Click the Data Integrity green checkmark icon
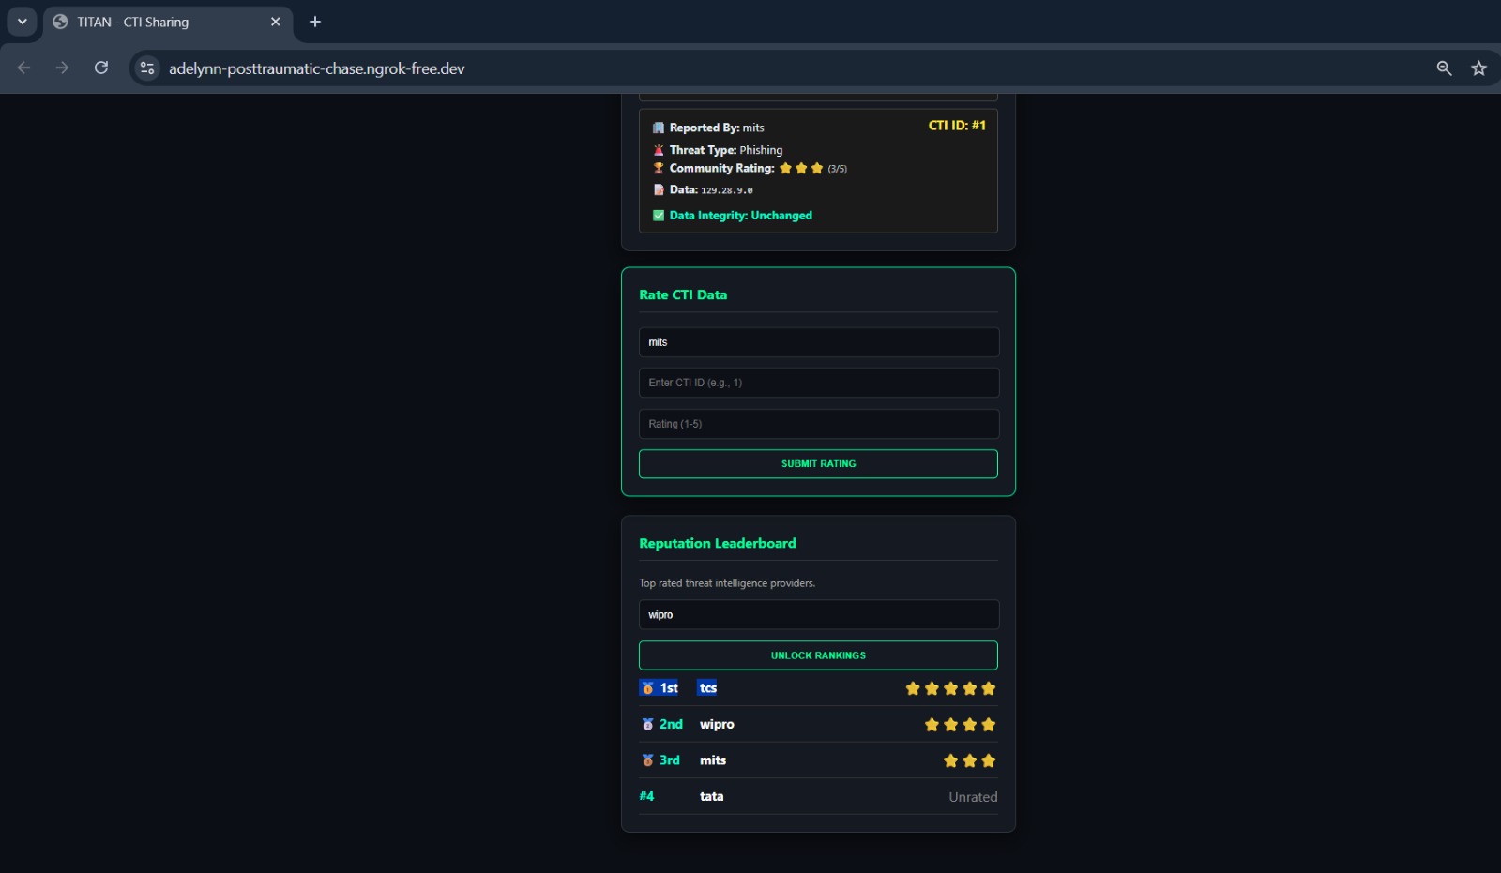Image resolution: width=1501 pixels, height=873 pixels. click(659, 216)
